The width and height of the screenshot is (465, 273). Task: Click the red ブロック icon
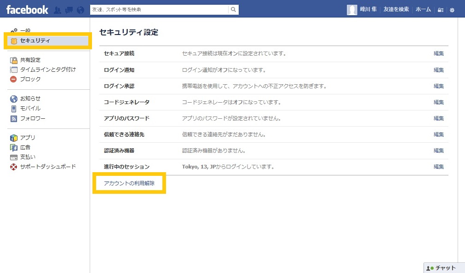(x=14, y=79)
